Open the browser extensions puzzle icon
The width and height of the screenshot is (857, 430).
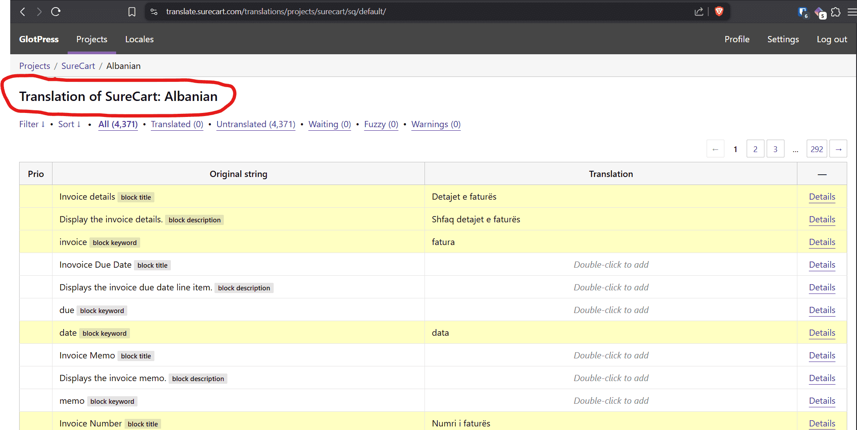pyautogui.click(x=836, y=12)
